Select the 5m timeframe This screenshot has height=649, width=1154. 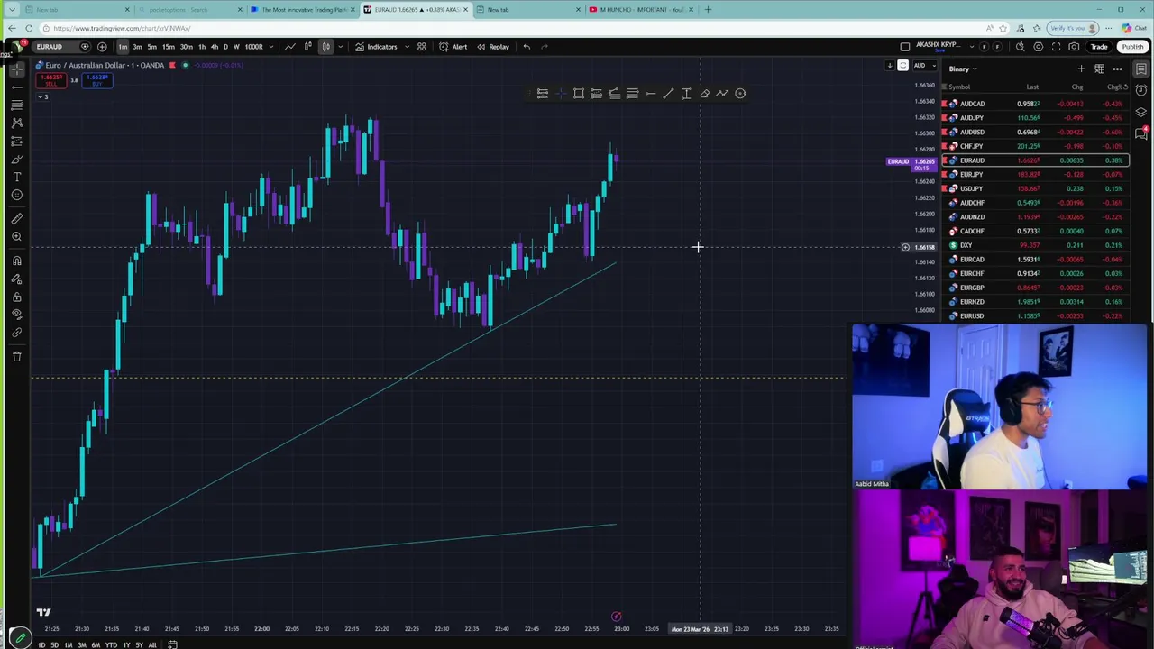coord(151,47)
